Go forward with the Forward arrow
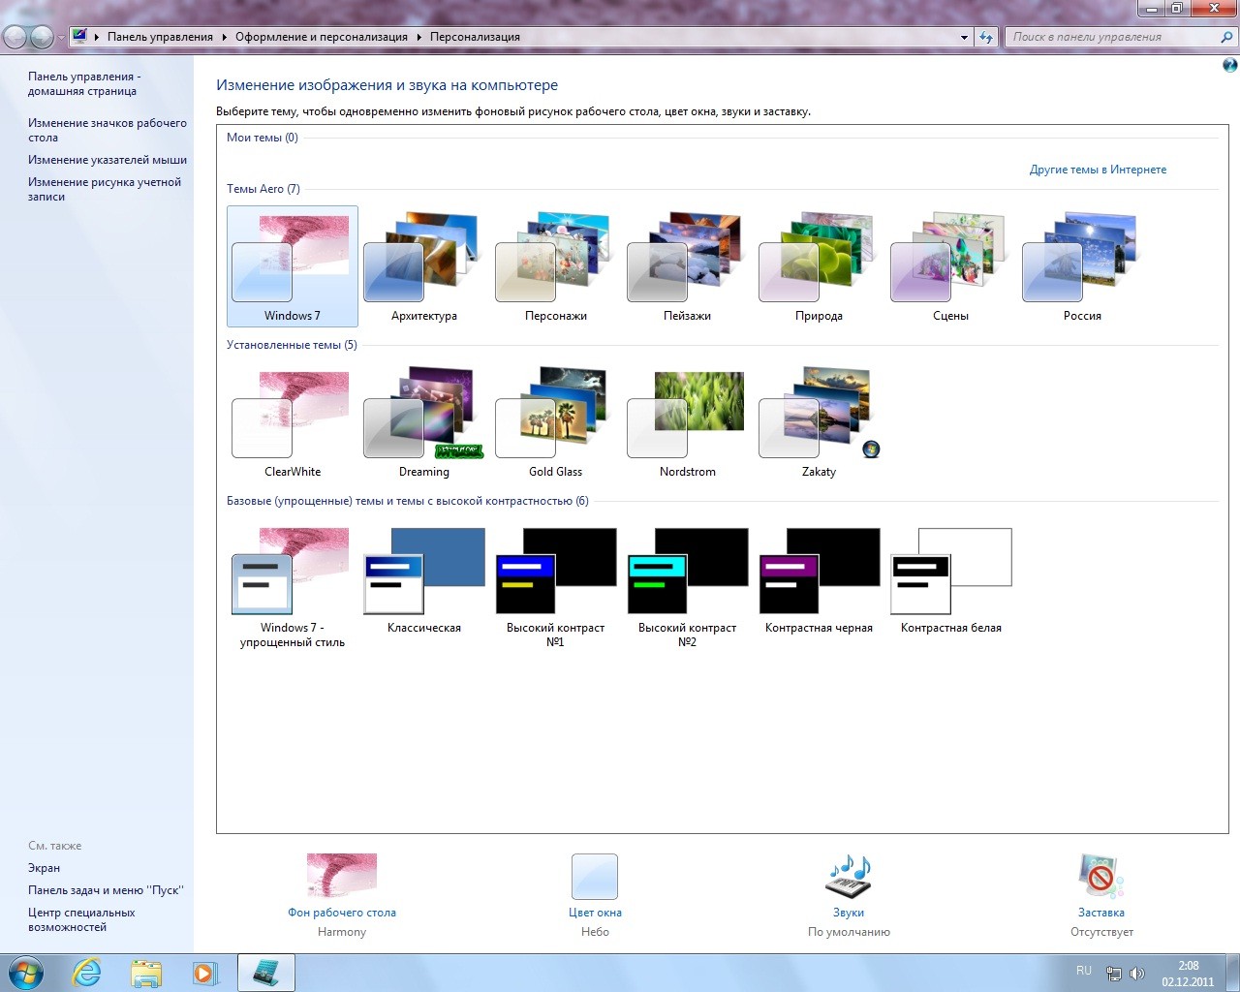Screen dimensions: 1240x992 (x=42, y=37)
